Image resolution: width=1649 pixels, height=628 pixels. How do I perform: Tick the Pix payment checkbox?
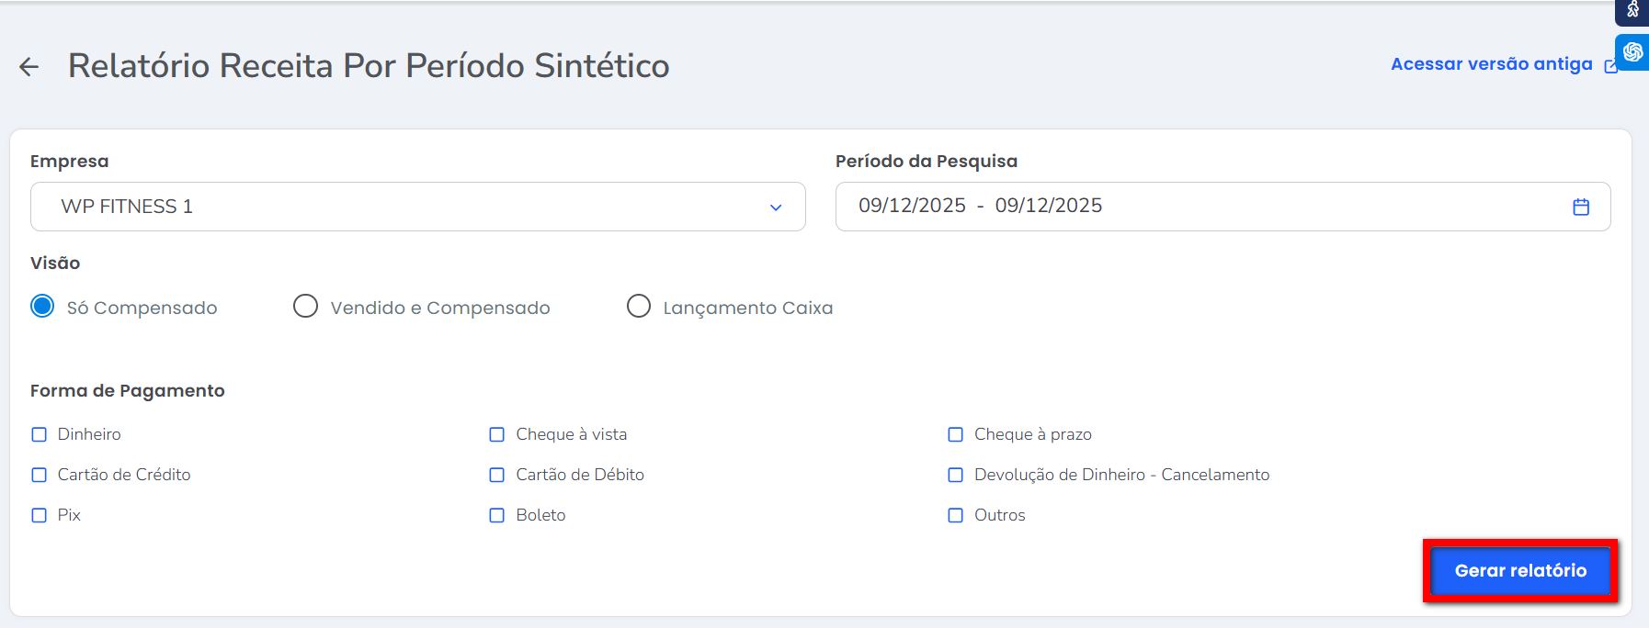40,515
